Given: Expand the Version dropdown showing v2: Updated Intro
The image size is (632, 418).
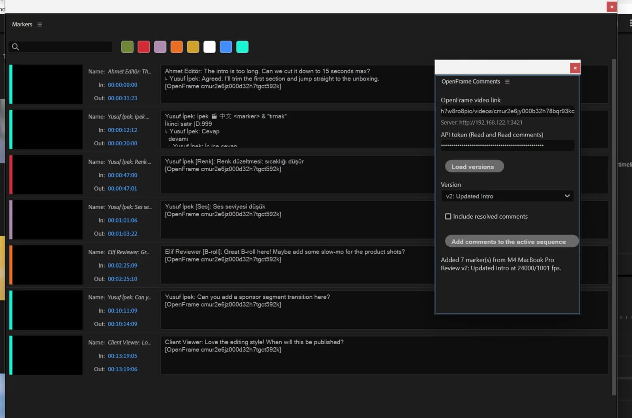Looking at the screenshot, I should click(x=507, y=196).
